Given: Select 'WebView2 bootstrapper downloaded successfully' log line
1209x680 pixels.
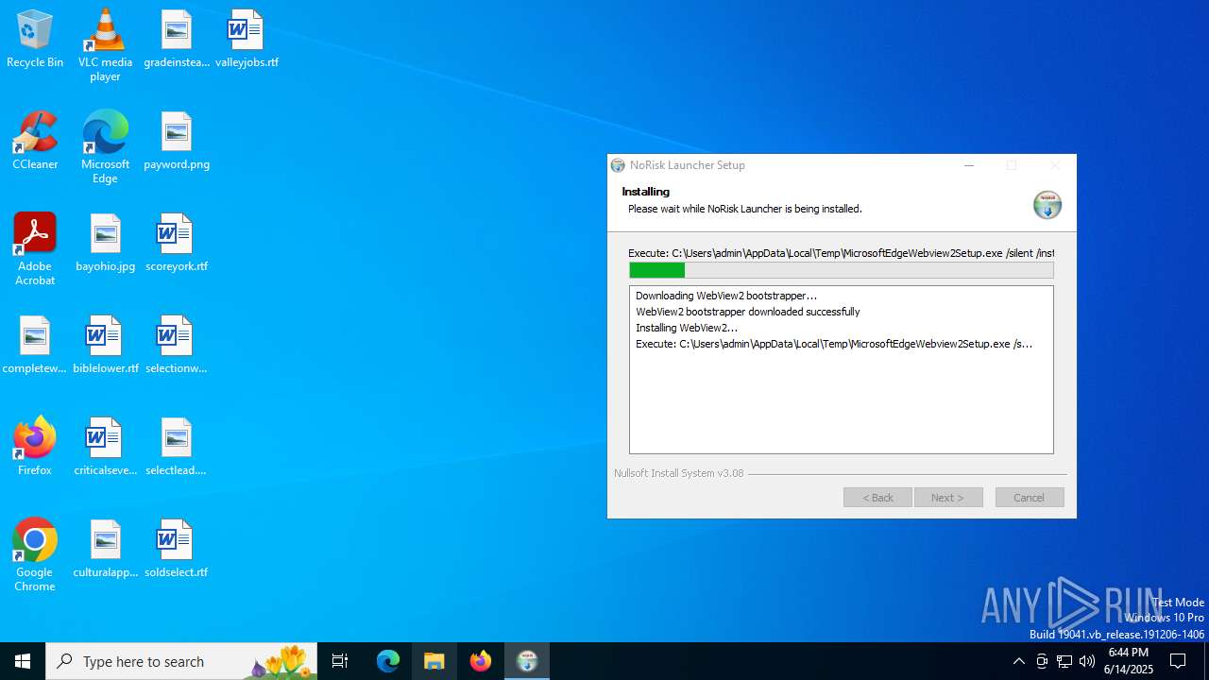Looking at the screenshot, I should point(748,312).
